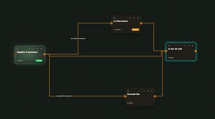This screenshot has height=119, width=215.
Task: Click input port of La Charcuterie node
Action: [112, 23]
